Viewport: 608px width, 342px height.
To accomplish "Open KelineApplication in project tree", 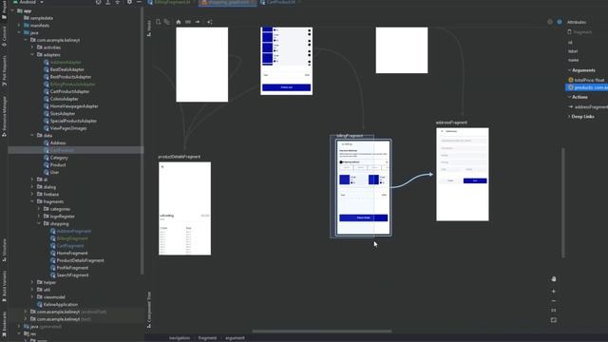I will pos(61,304).
